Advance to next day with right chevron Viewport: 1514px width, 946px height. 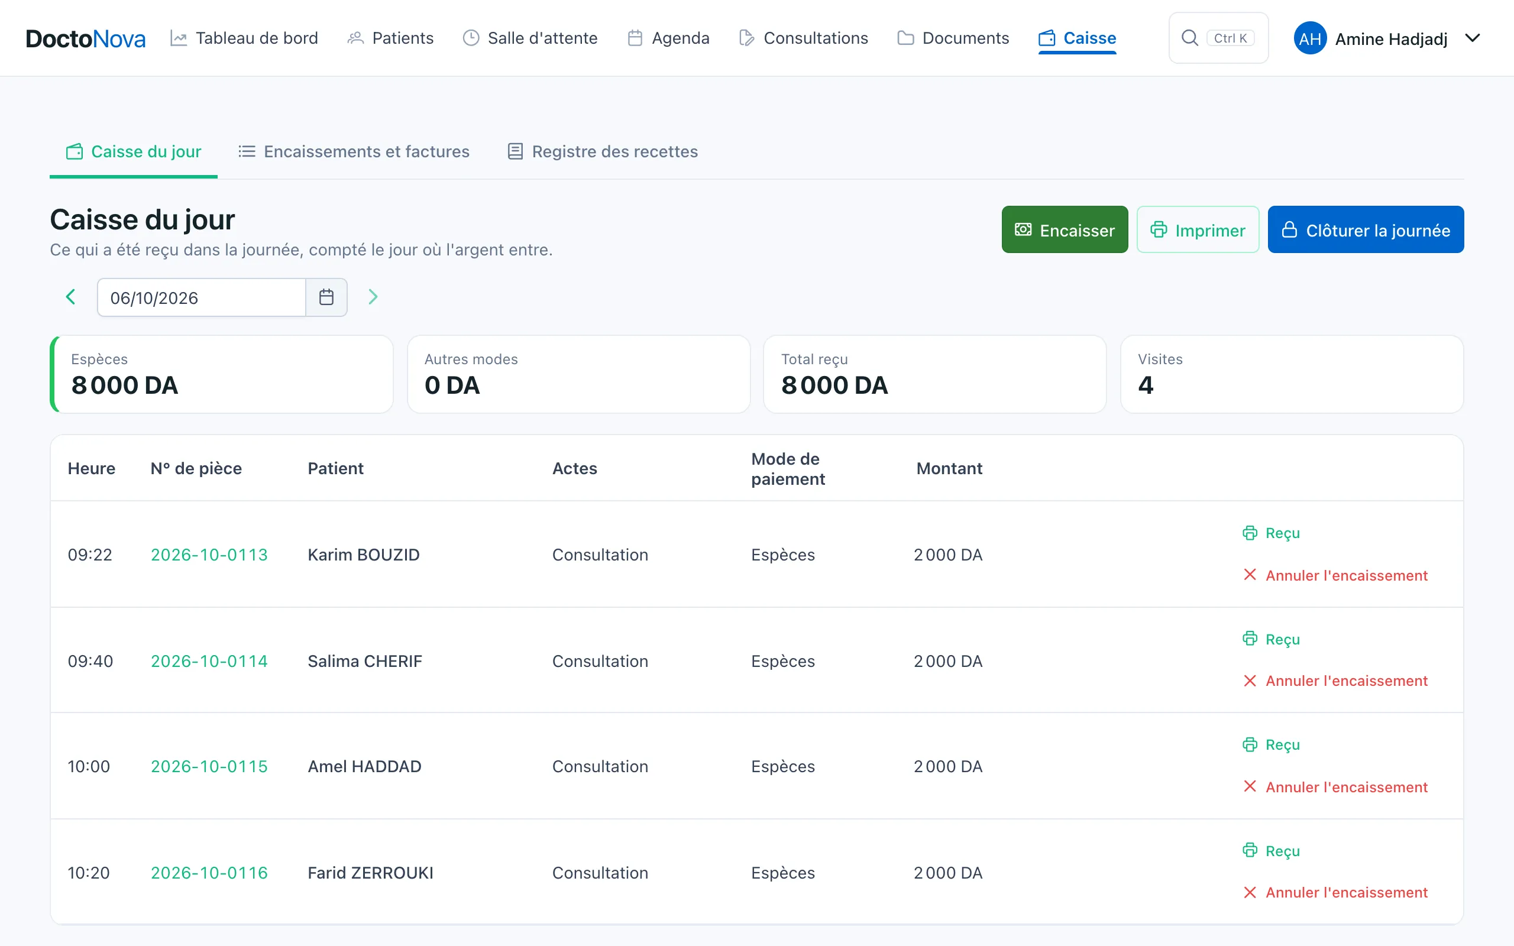tap(373, 297)
